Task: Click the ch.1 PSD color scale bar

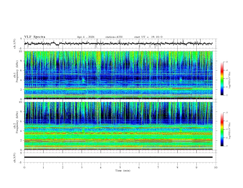Action: (x=222, y=79)
